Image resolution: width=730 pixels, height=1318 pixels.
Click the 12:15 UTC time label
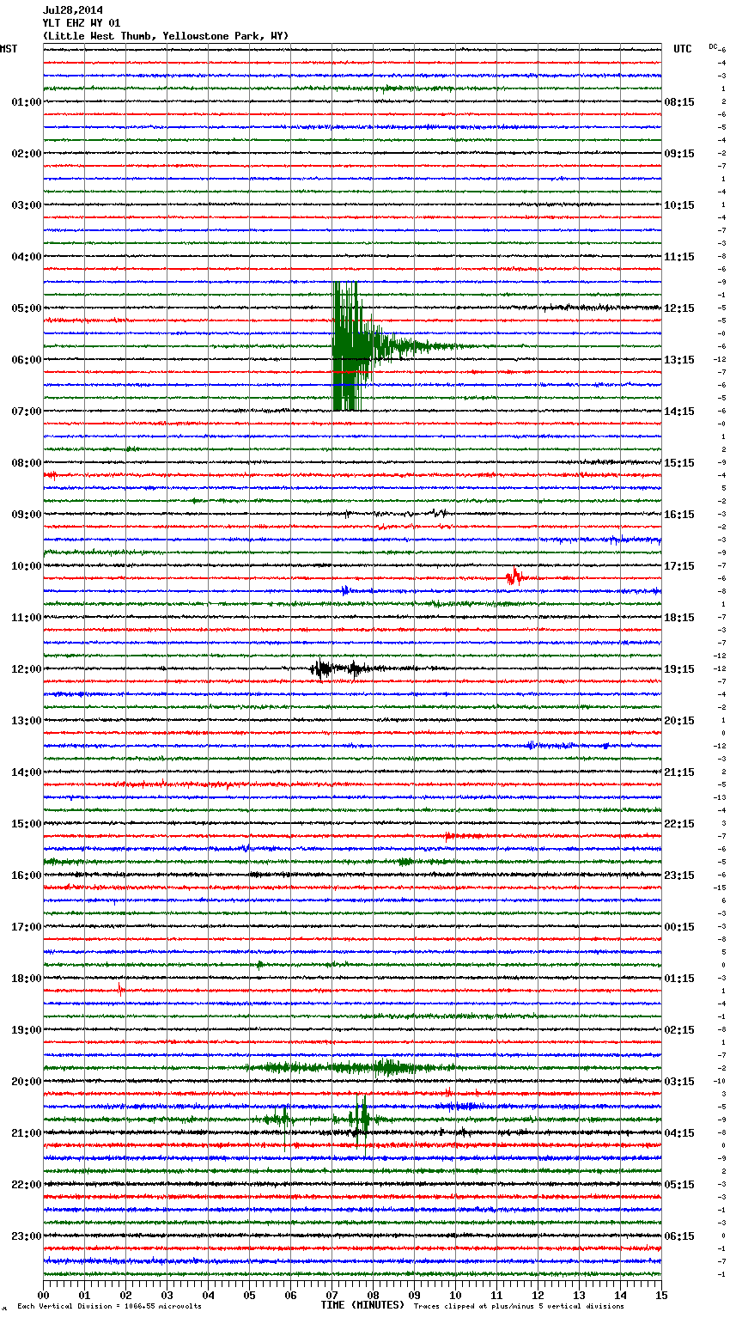pos(679,308)
